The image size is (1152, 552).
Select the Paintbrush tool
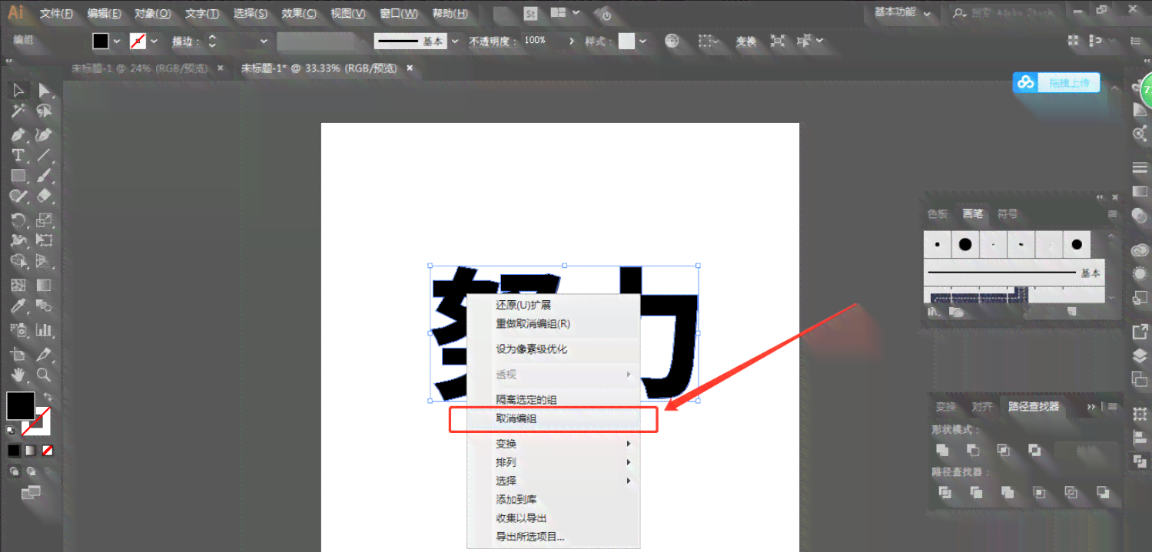(x=45, y=176)
